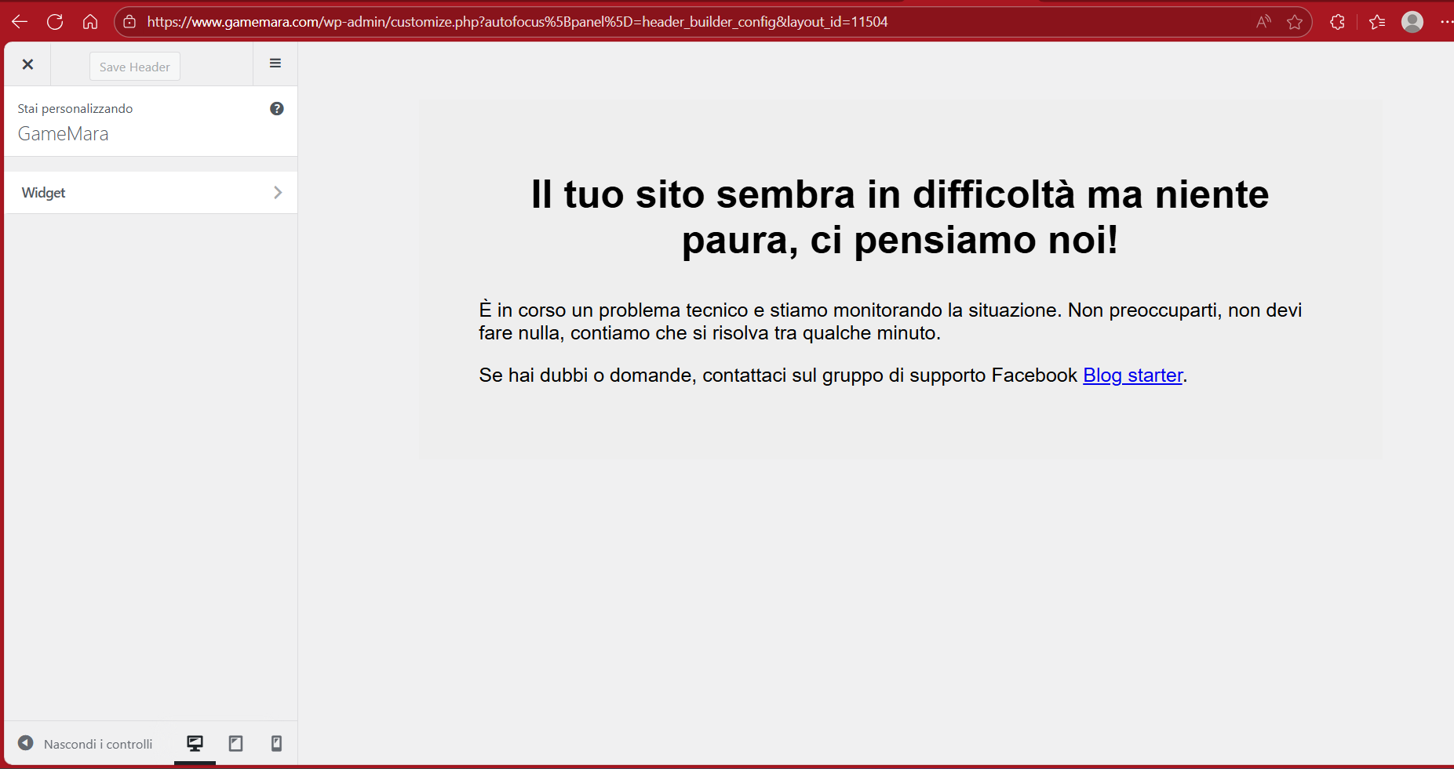Image resolution: width=1454 pixels, height=769 pixels.
Task: Close the customizer with the X button
Action: point(27,64)
